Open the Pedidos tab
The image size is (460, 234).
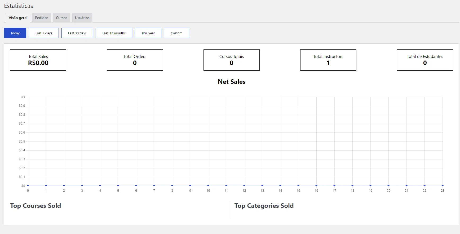[42, 18]
